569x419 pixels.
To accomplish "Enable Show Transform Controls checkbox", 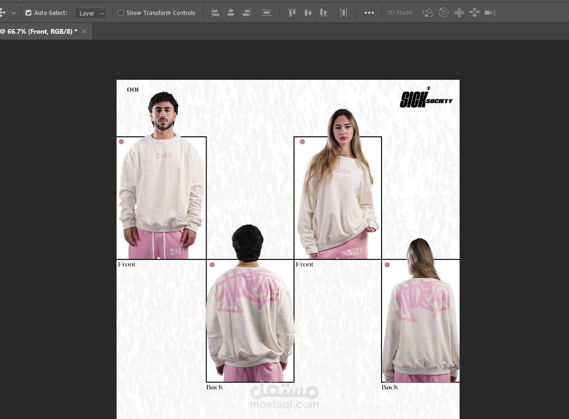I will [x=121, y=13].
